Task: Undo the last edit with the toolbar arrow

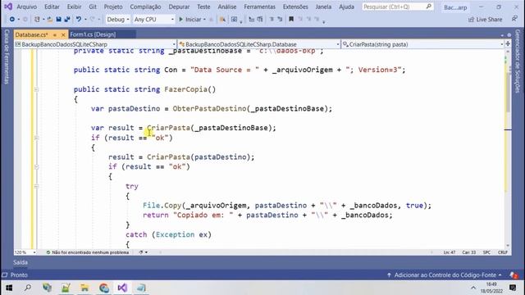Action: [x=79, y=20]
